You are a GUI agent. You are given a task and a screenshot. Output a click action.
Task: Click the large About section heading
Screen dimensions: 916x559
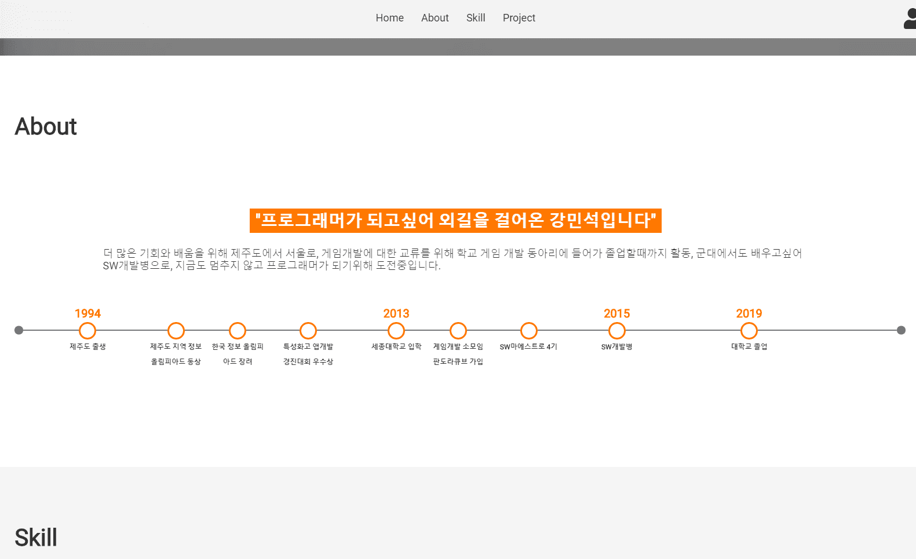coord(46,127)
